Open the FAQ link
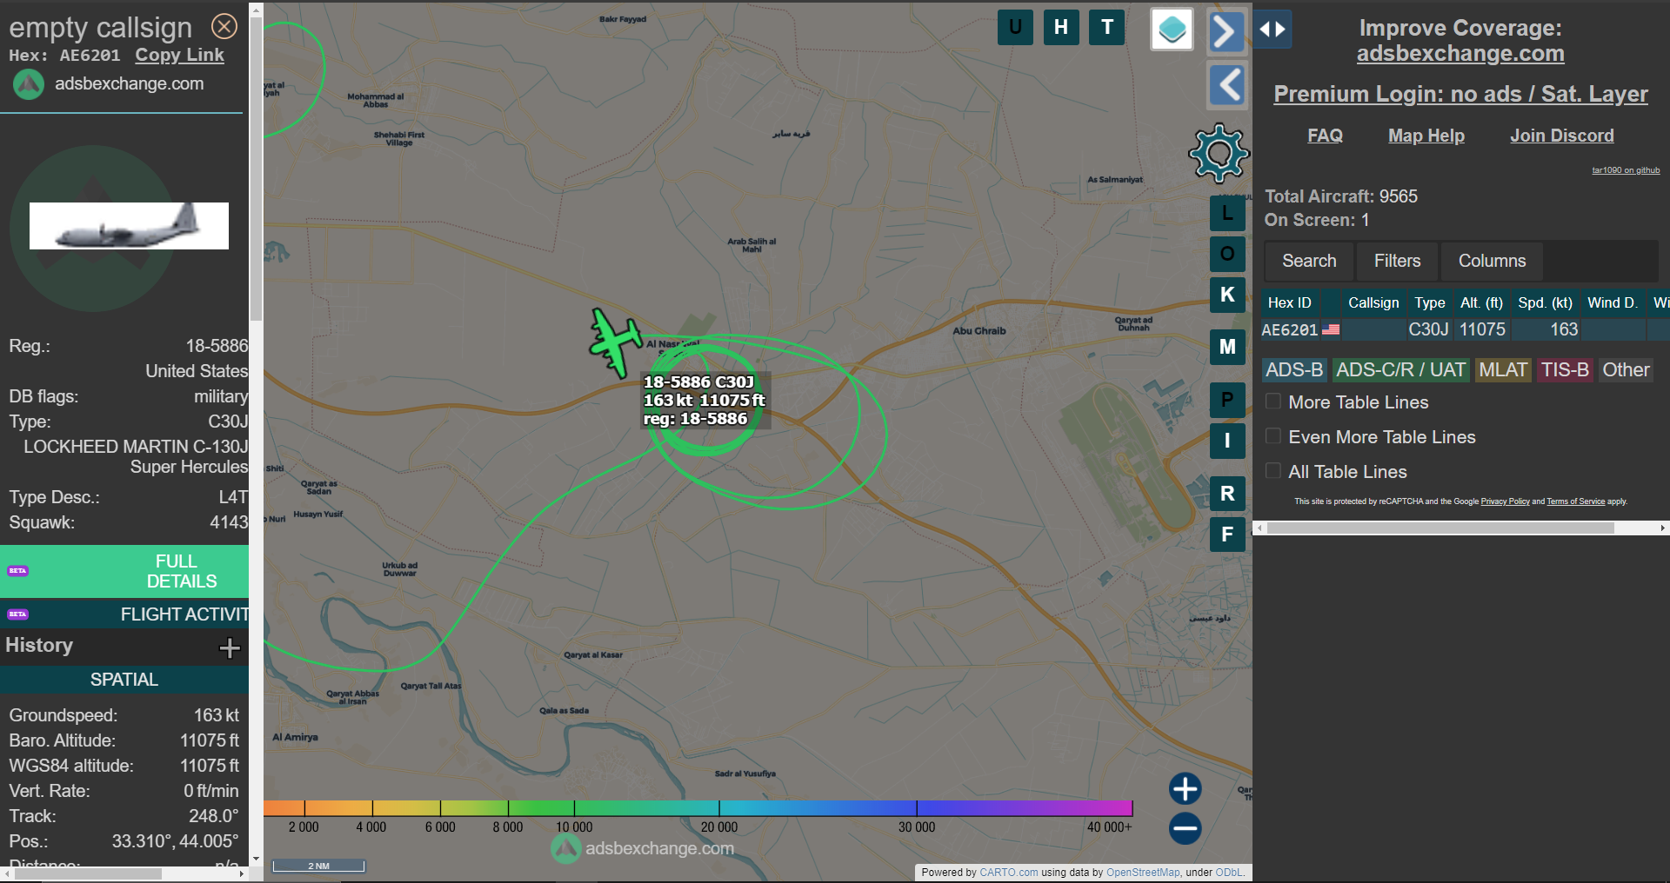 (x=1325, y=136)
